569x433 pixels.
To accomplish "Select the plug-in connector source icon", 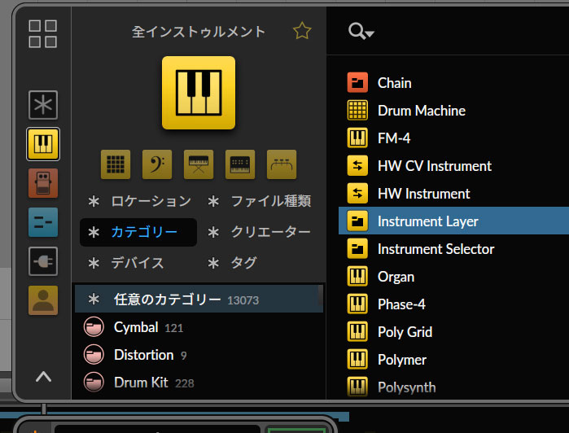I will (x=43, y=261).
